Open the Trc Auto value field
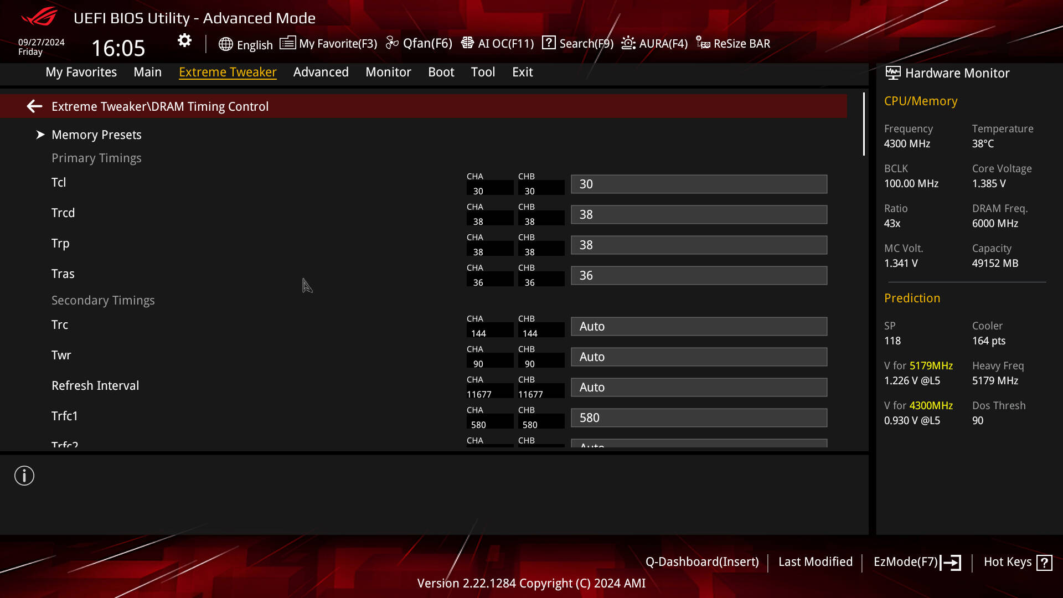 (699, 327)
